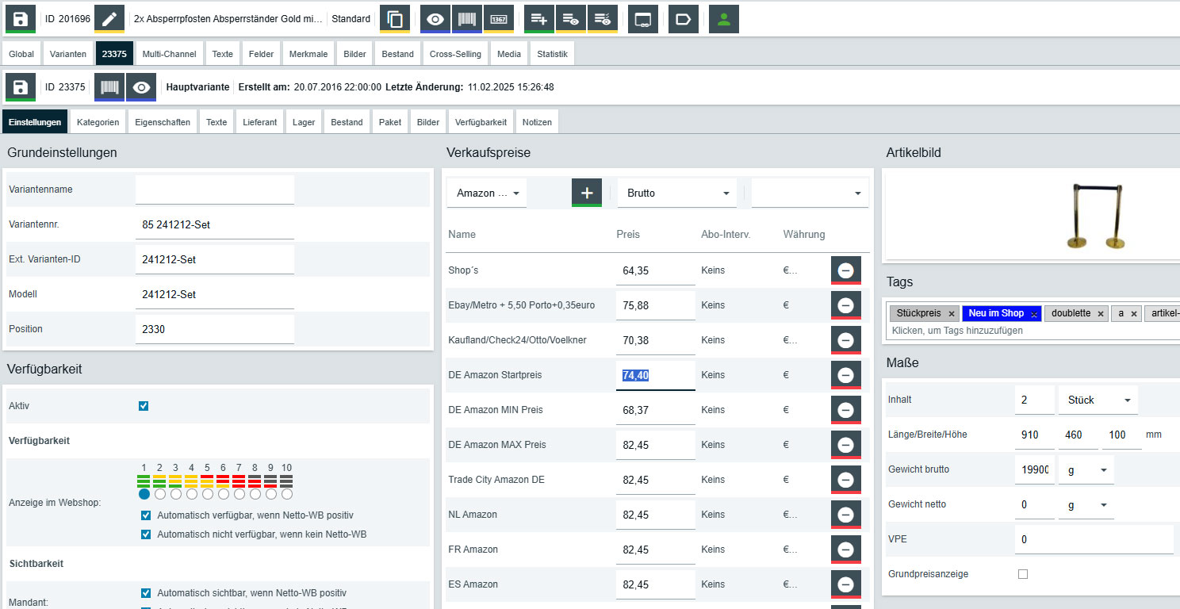Image resolution: width=1180 pixels, height=609 pixels.
Task: Click the green user icon in top toolbar
Action: (723, 19)
